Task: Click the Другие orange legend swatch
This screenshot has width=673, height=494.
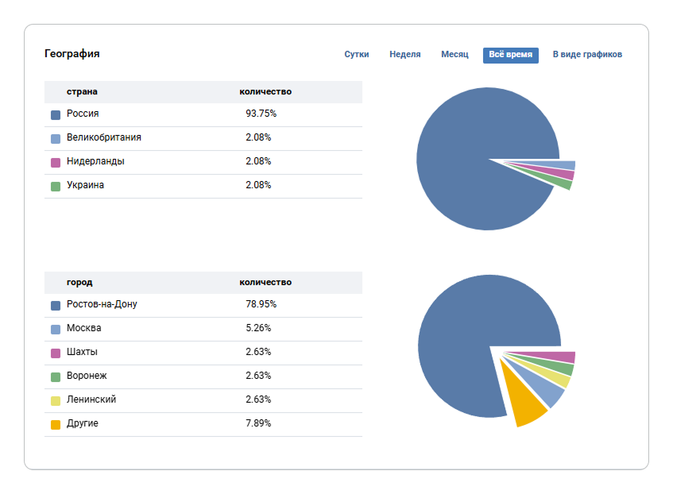Action: [x=56, y=424]
